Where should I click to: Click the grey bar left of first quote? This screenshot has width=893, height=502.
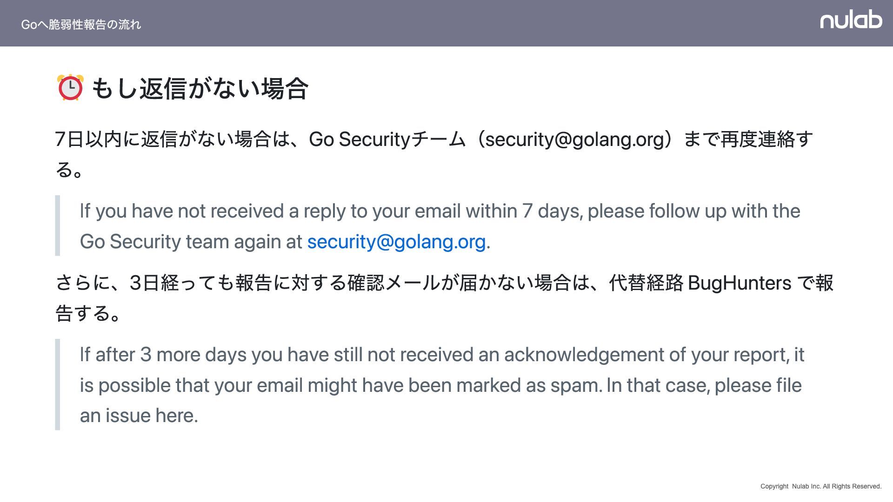click(58, 225)
